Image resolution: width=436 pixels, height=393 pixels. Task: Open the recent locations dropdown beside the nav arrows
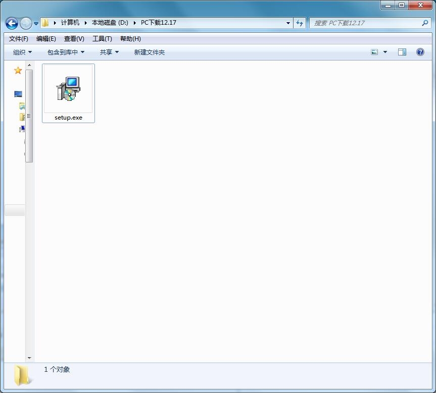(36, 24)
